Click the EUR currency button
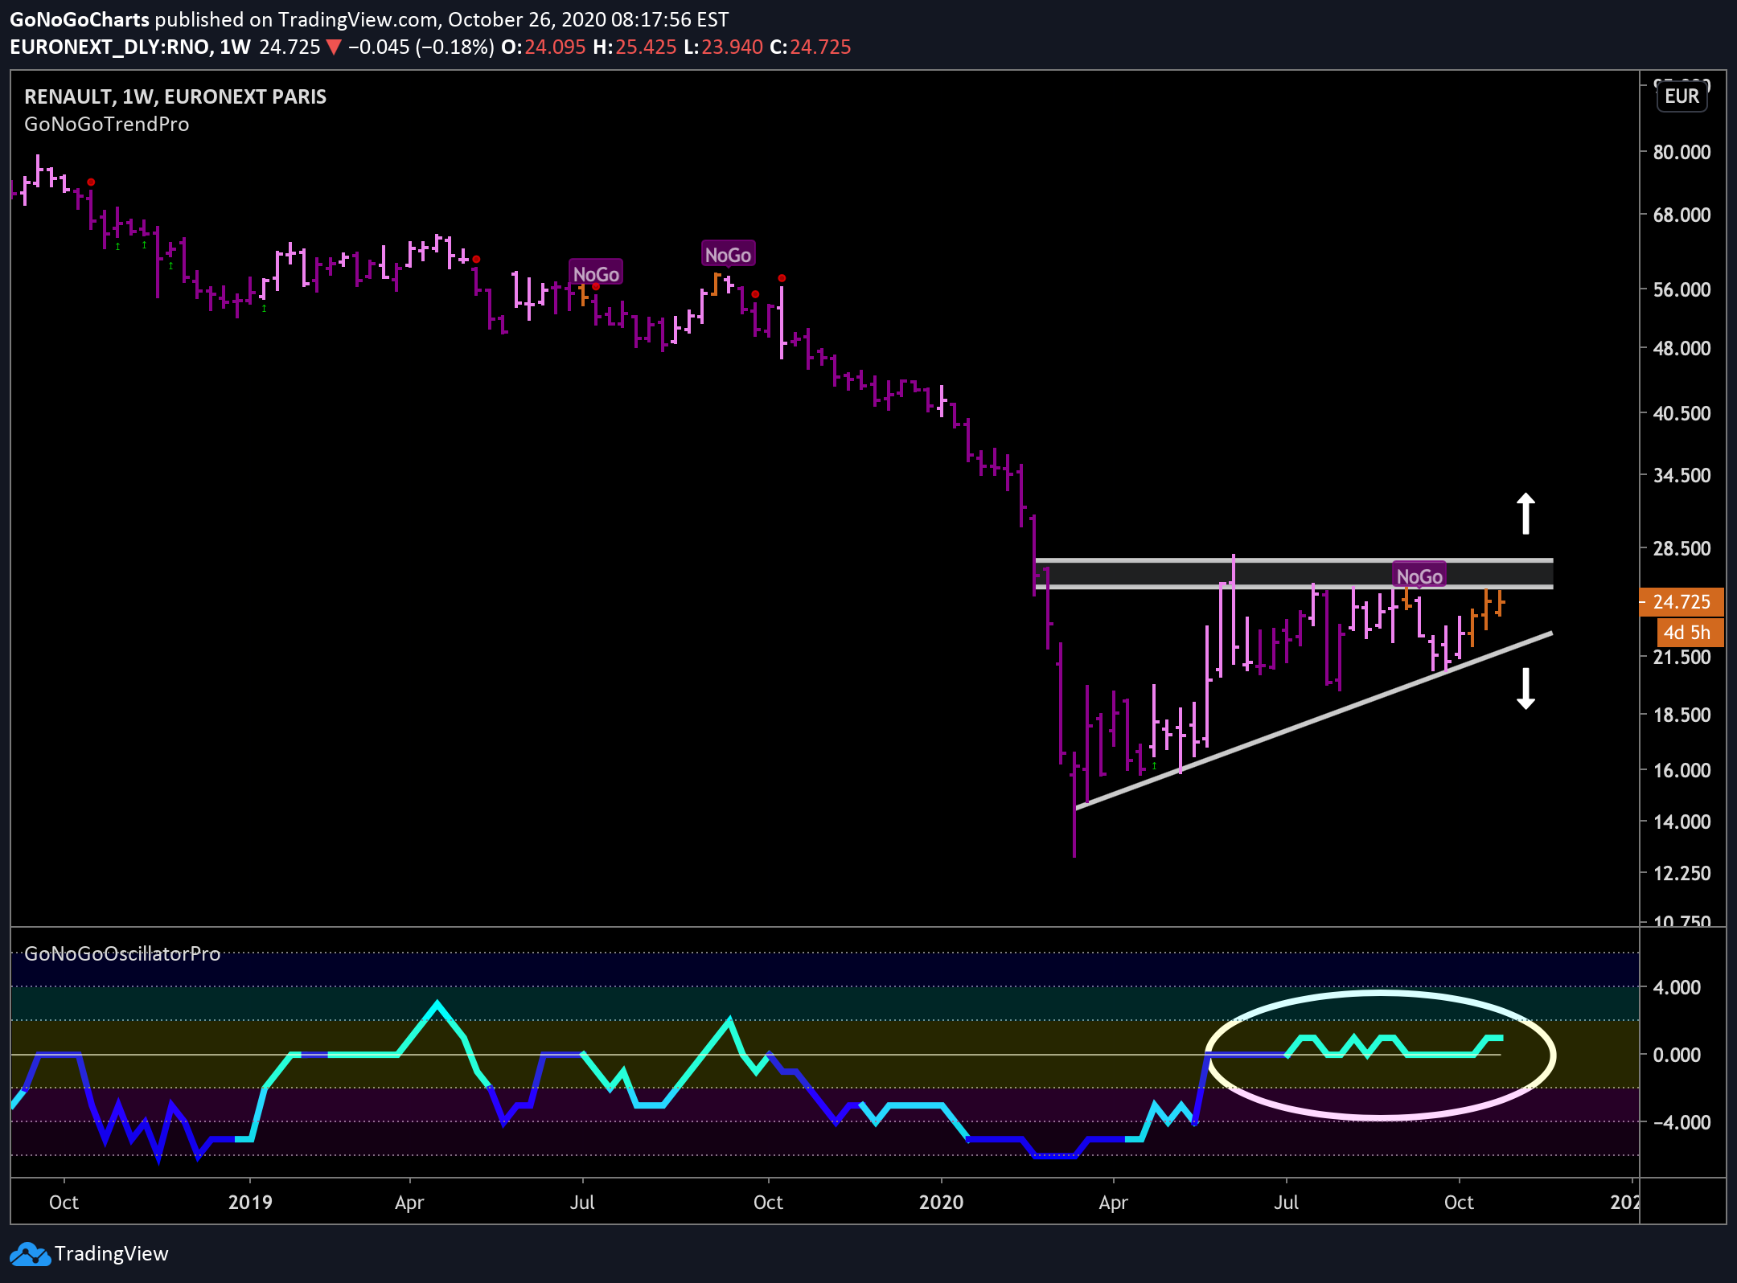Image resolution: width=1737 pixels, height=1283 pixels. pyautogui.click(x=1682, y=96)
